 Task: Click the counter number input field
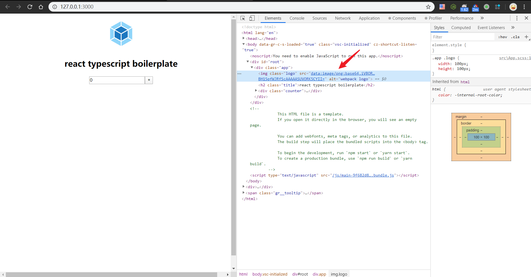click(117, 80)
